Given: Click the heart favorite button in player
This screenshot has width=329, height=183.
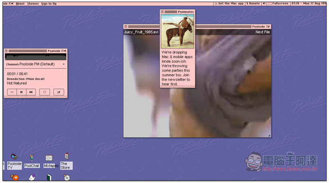Looking at the screenshot, I should [44, 92].
